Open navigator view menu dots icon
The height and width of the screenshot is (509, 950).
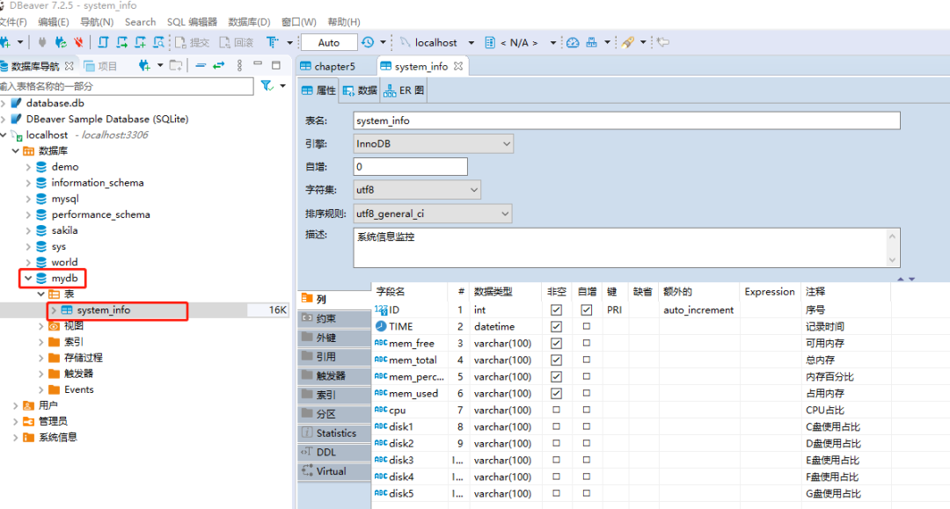point(240,65)
